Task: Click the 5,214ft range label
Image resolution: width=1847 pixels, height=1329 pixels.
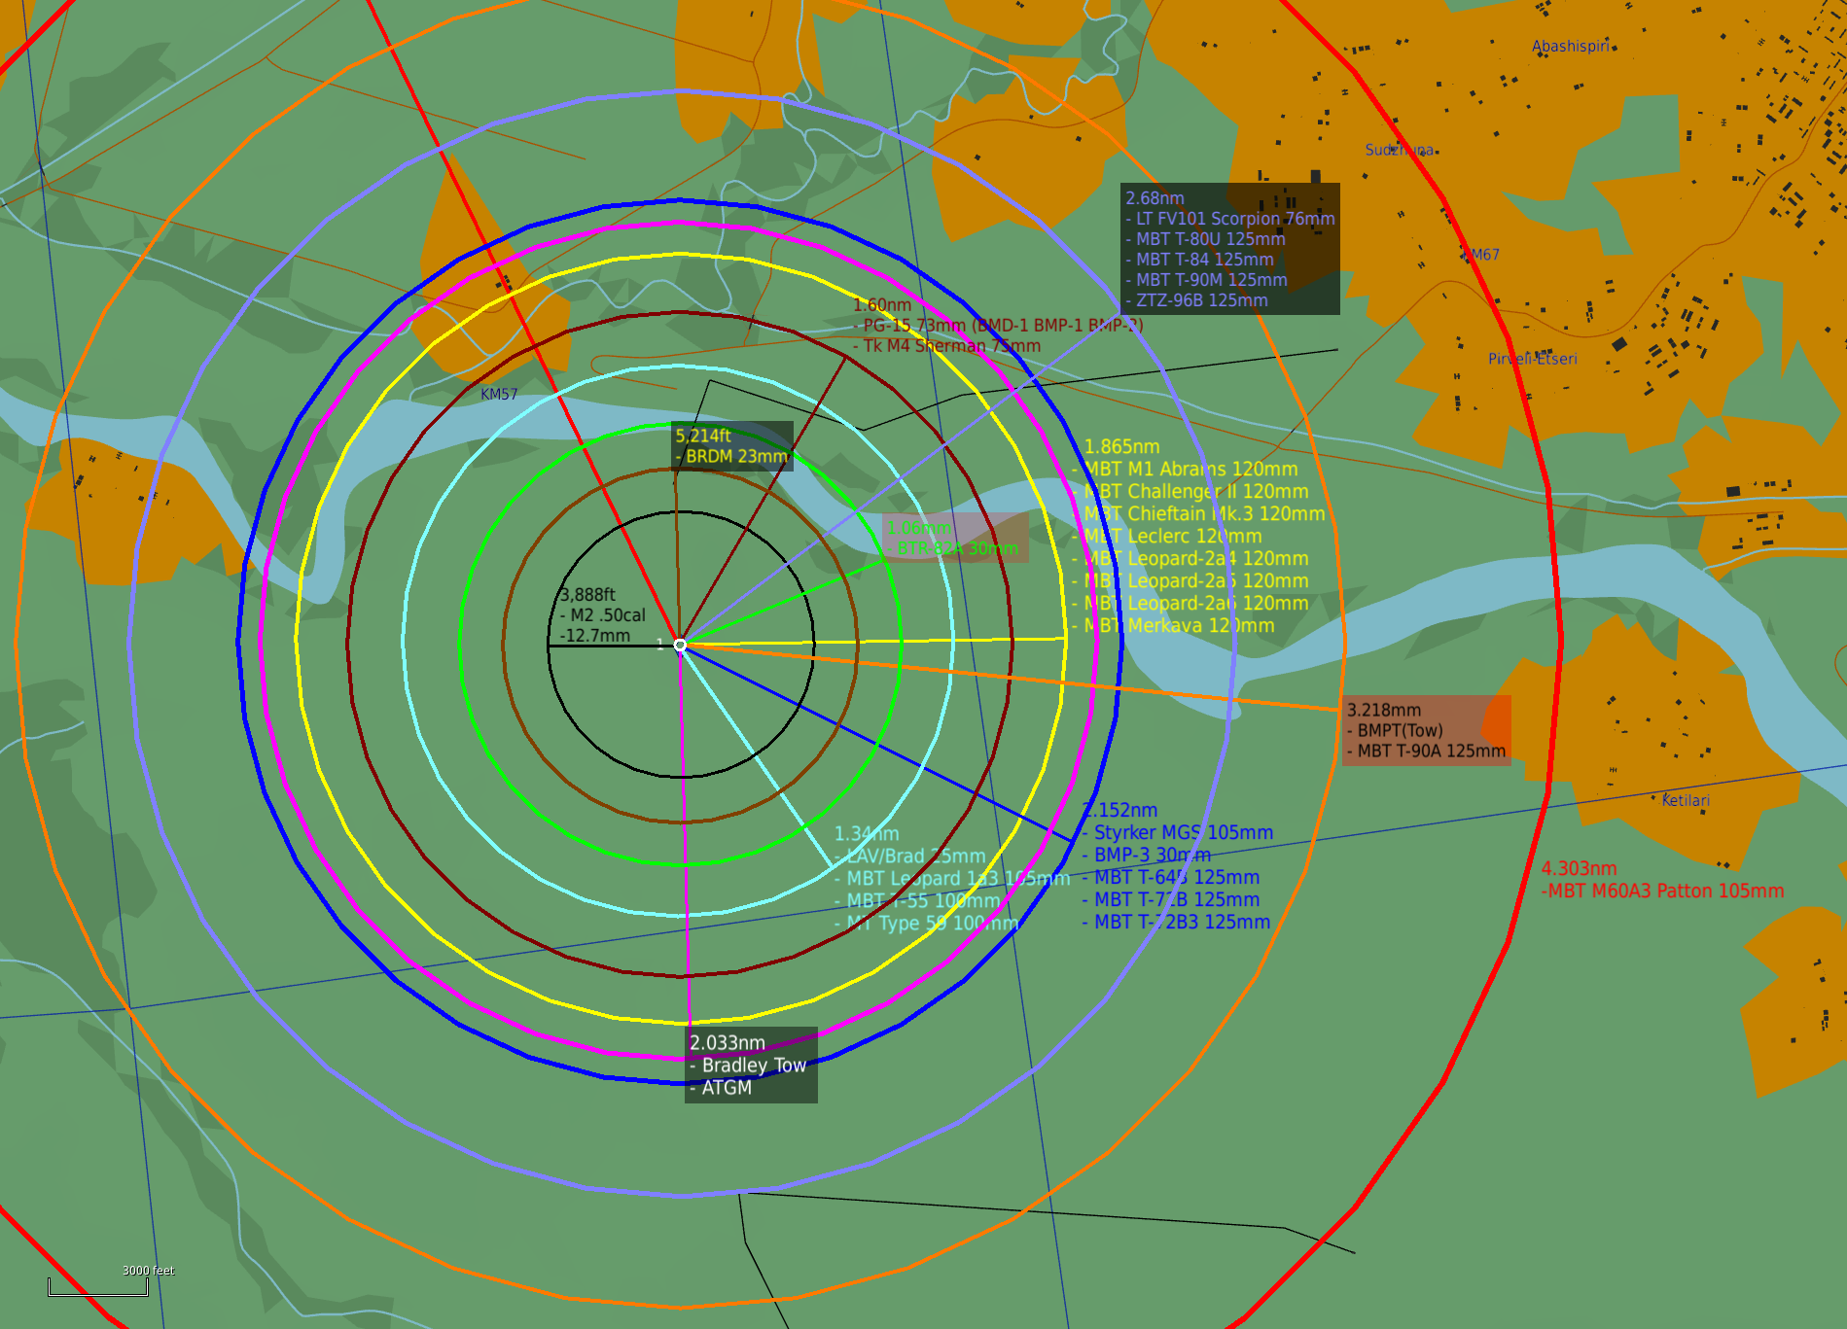Action: [703, 436]
